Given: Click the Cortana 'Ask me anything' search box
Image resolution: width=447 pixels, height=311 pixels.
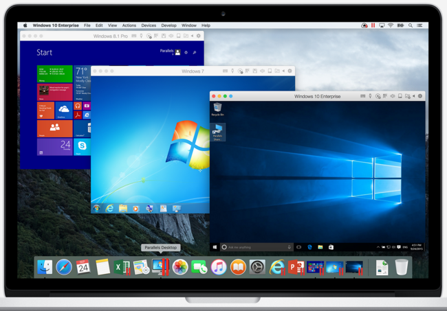Looking at the screenshot, I should 257,247.
